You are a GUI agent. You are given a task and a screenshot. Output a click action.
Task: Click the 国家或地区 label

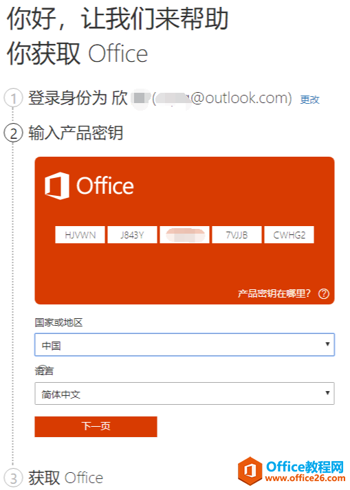click(x=58, y=322)
